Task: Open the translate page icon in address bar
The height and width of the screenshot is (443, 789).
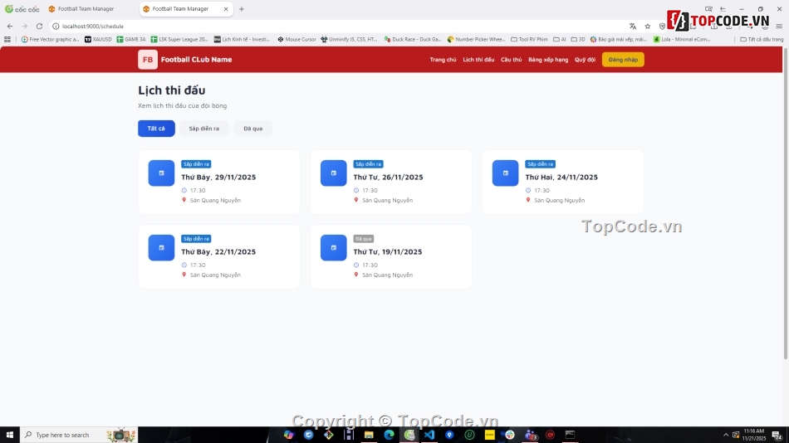Action: pyautogui.click(x=633, y=26)
